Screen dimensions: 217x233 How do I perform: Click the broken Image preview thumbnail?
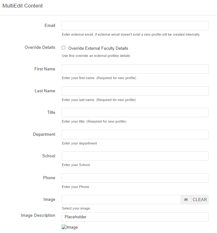click(x=70, y=227)
